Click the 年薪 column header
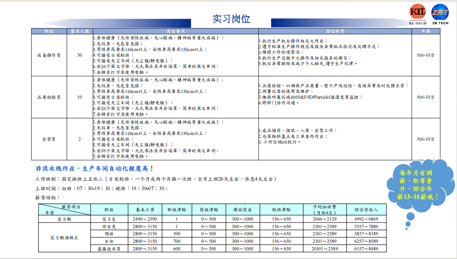Image resolution: width=457 pixels, height=259 pixels. (426, 31)
